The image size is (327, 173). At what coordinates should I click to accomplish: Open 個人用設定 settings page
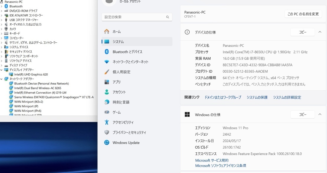(x=137, y=72)
